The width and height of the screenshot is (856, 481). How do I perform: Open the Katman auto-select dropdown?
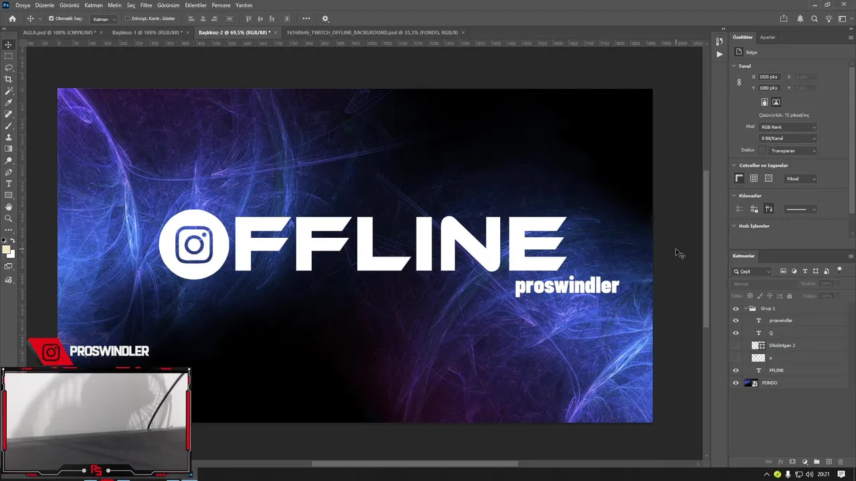pyautogui.click(x=104, y=19)
